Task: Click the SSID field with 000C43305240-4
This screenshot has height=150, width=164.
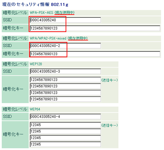Action: (x=65, y=117)
